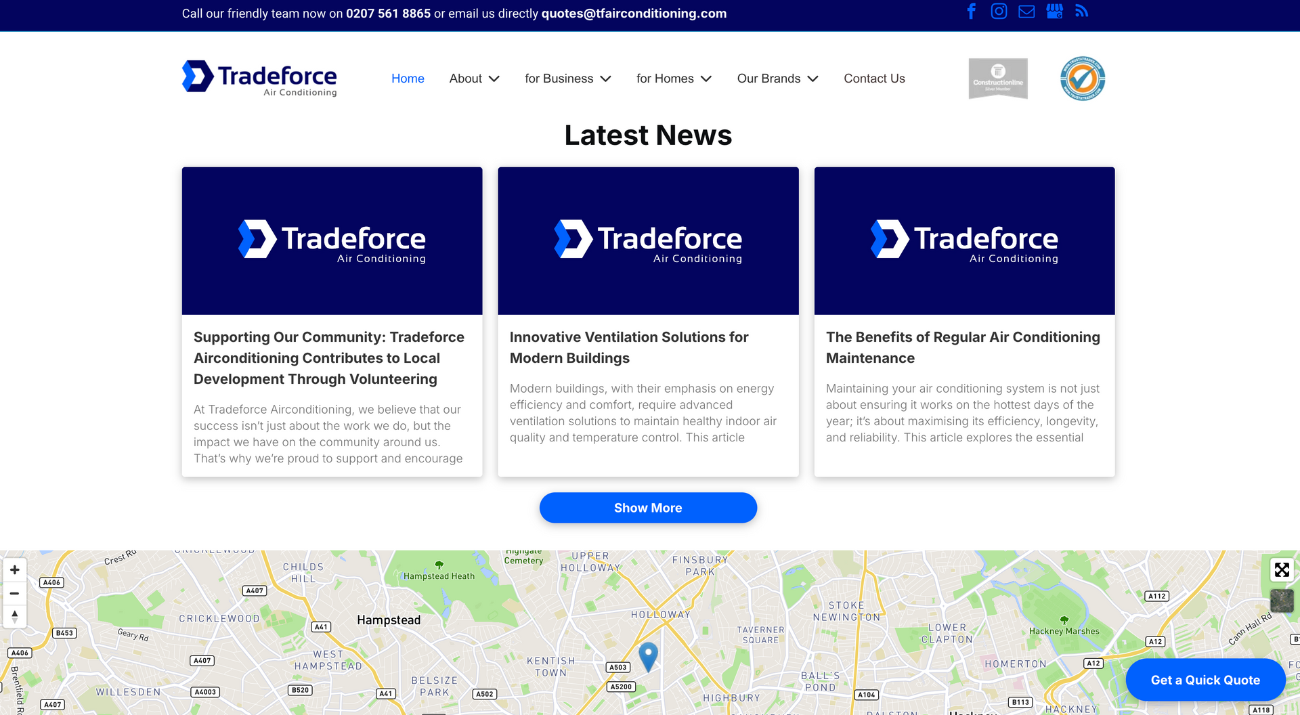Switch the map to satellite view
The image size is (1300, 715).
pos(1282,601)
